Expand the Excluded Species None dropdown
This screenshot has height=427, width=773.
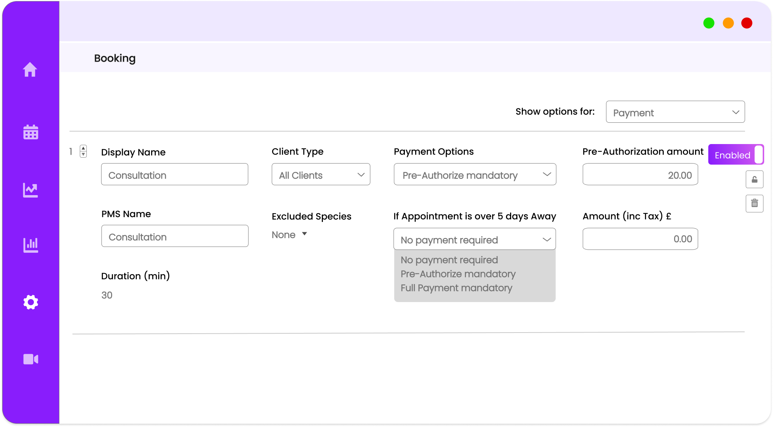(x=289, y=234)
